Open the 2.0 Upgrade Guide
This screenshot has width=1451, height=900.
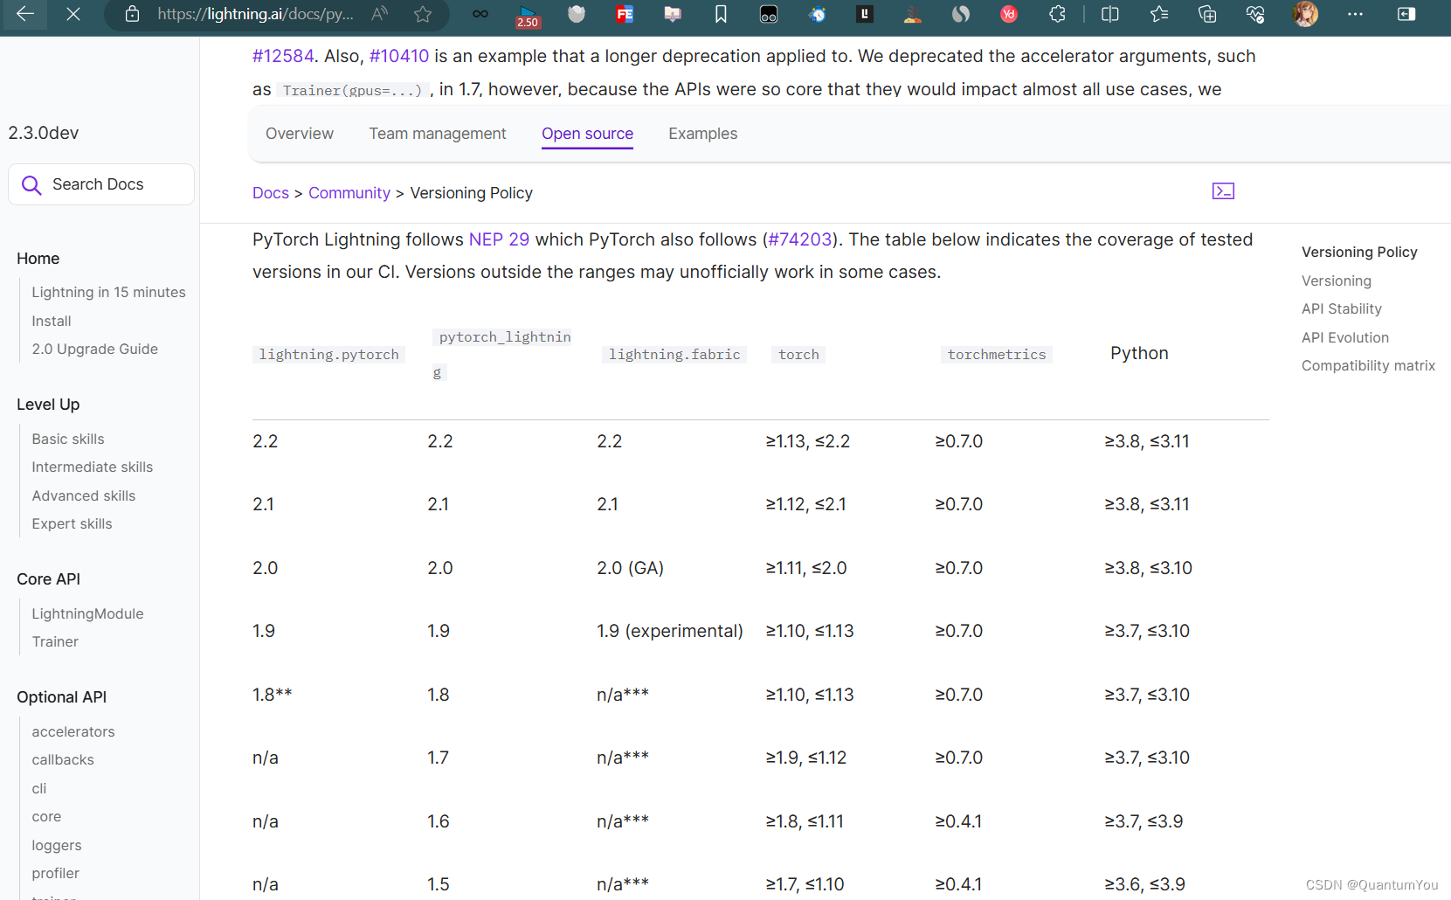(x=94, y=349)
